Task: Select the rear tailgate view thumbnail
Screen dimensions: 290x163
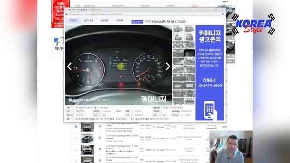Action: point(189,37)
